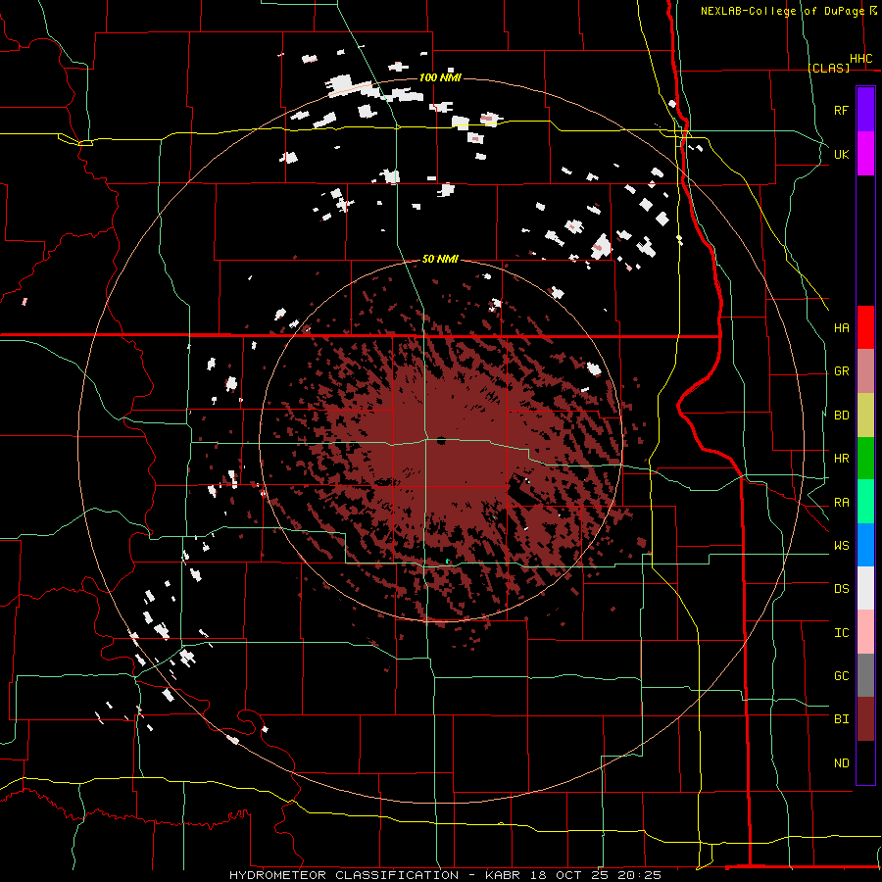Click the IC legend label
Viewport: 882px width, 882px height.
pyautogui.click(x=842, y=633)
